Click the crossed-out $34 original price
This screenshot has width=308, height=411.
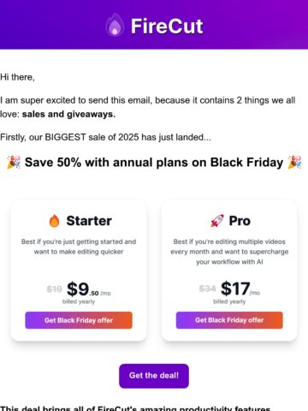click(207, 289)
